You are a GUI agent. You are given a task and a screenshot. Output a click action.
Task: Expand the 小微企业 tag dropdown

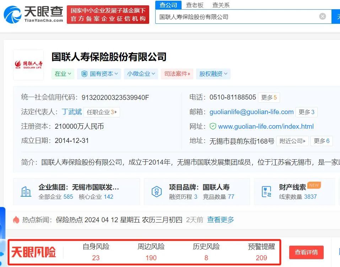pyautogui.click(x=141, y=74)
